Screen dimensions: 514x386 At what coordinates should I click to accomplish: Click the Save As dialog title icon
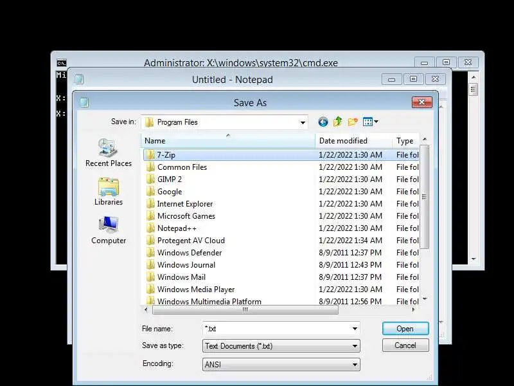84,102
